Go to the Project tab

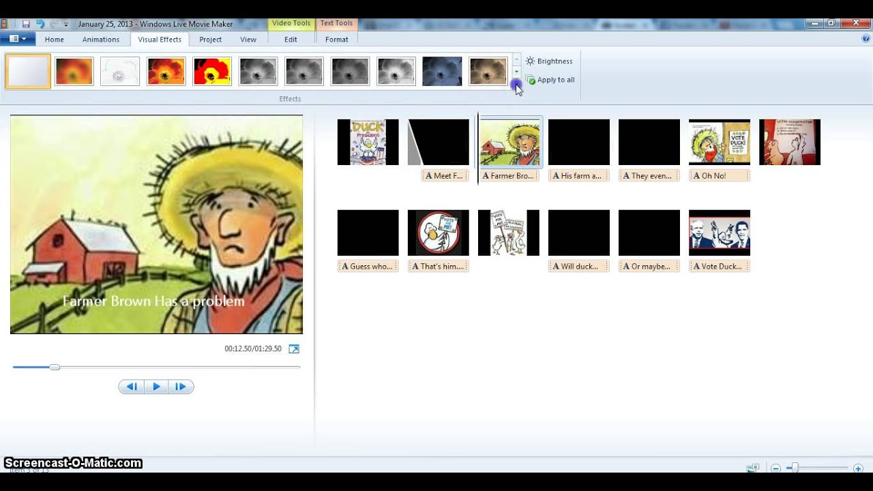(210, 40)
